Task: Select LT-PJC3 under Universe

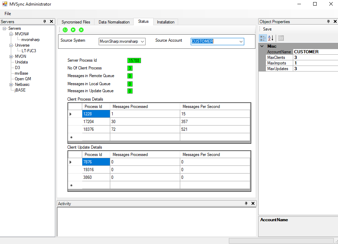Action: [29, 51]
